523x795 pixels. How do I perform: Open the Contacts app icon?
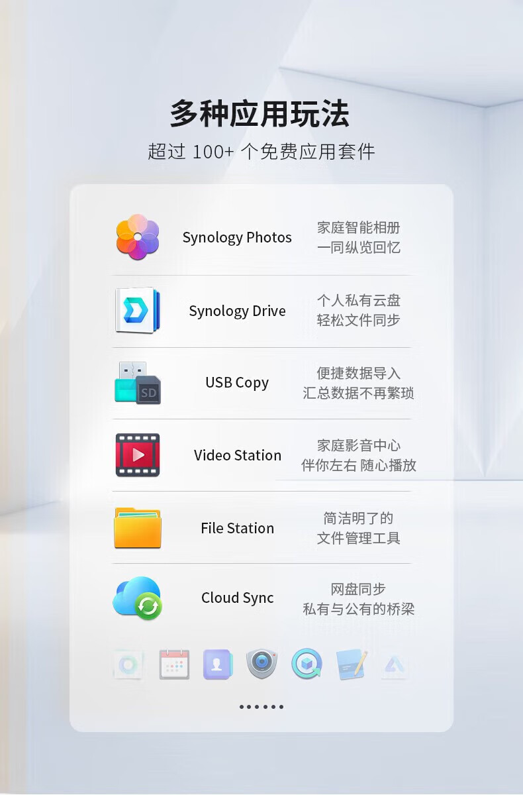[x=218, y=664]
